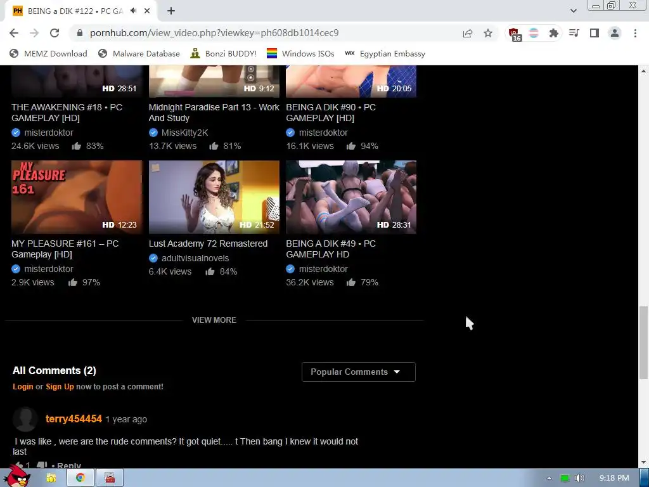Click VIEW MORE to load more videos
Viewport: 649px width, 487px height.
point(214,320)
